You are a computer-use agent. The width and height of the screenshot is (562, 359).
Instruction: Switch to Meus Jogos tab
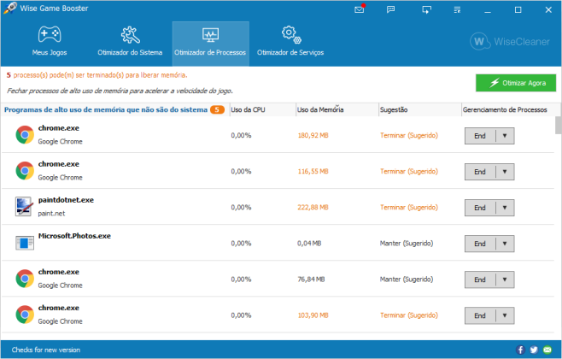click(50, 41)
